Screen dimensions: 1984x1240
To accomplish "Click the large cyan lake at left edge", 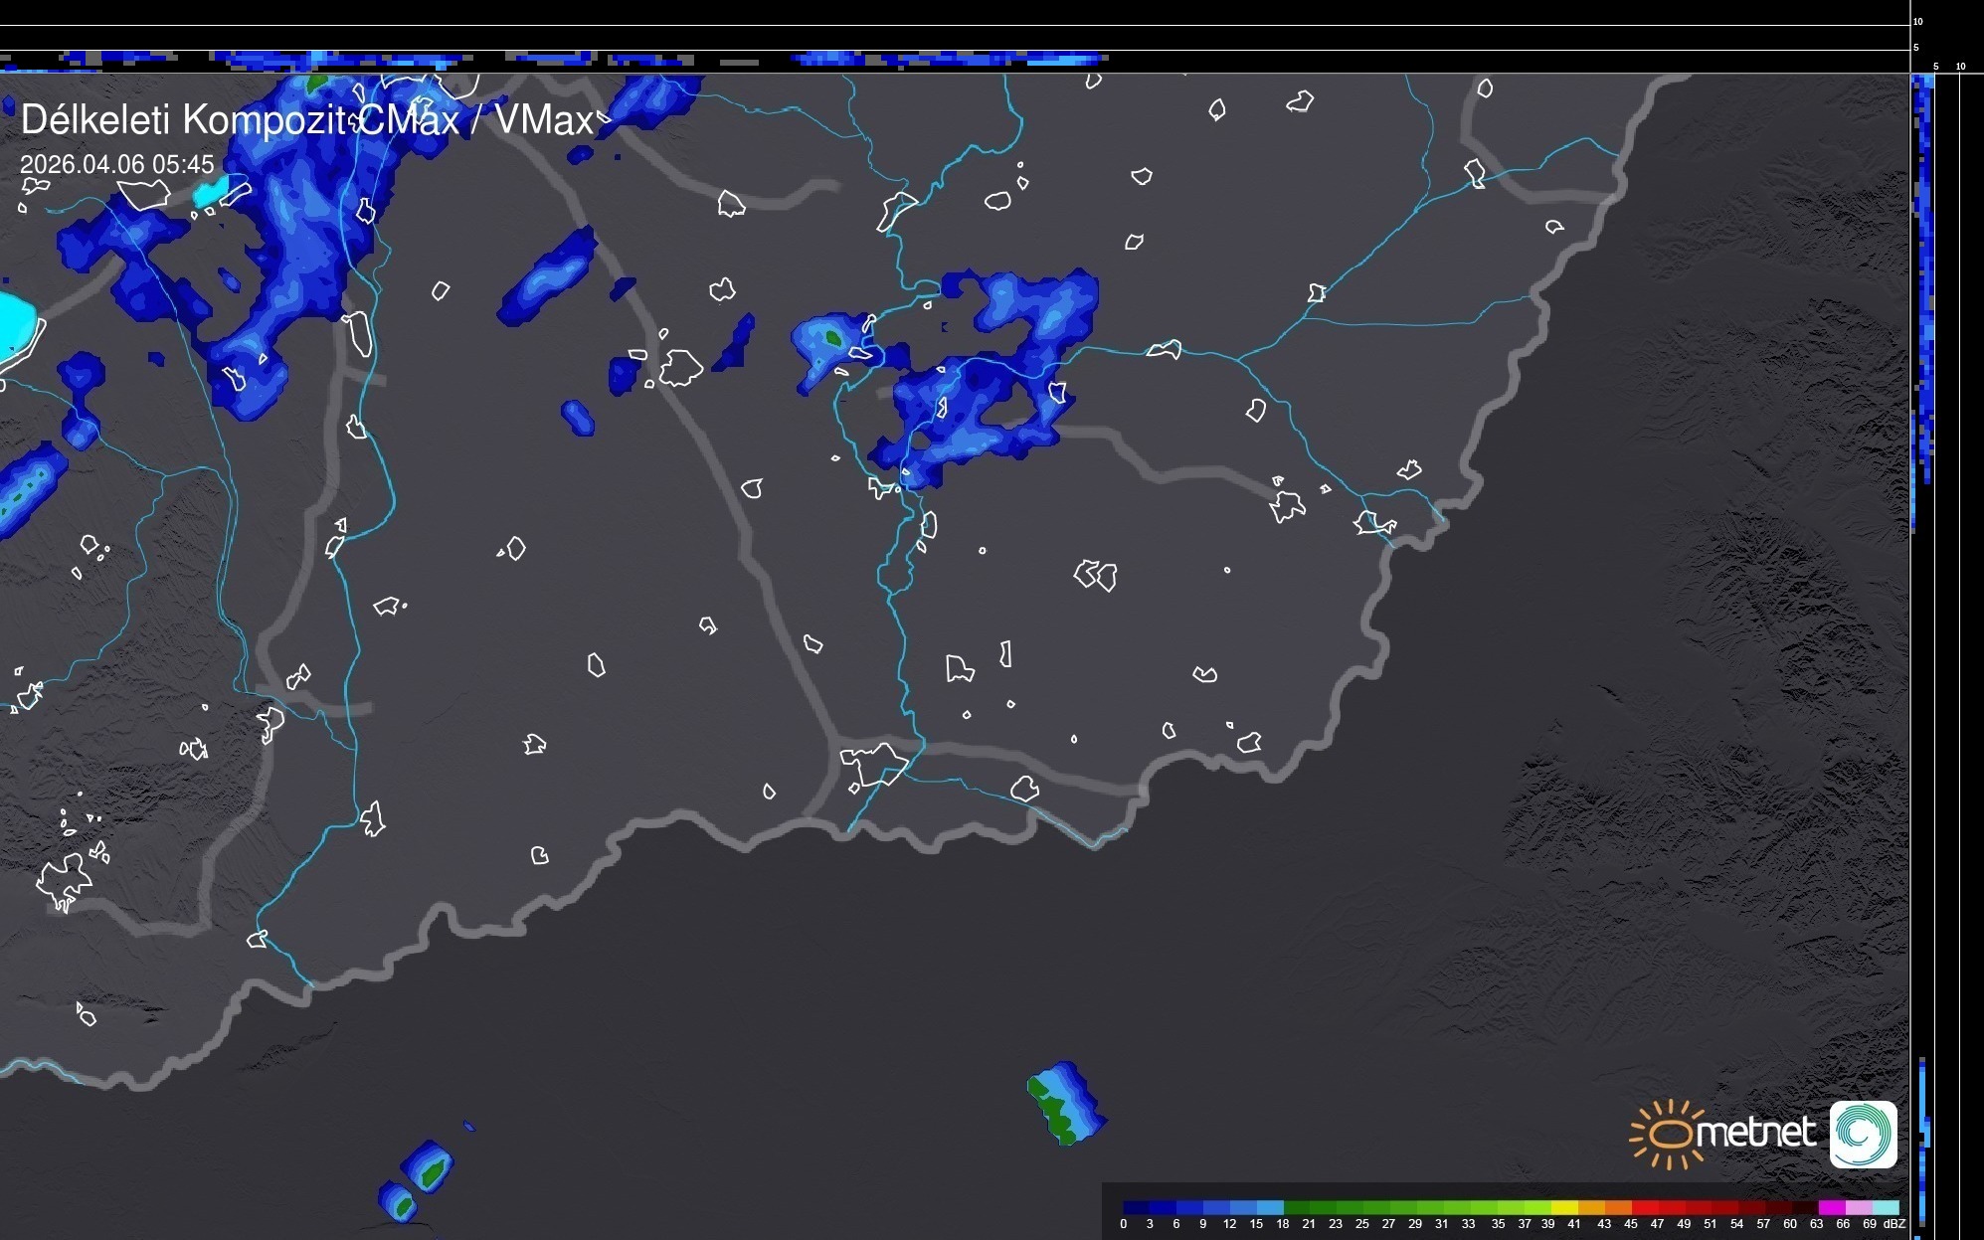I will pos(15,323).
